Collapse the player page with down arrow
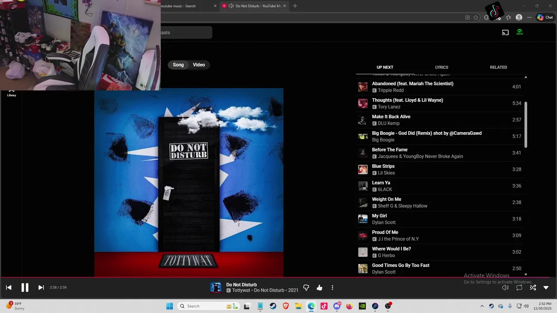The width and height of the screenshot is (557, 313). pos(546,287)
